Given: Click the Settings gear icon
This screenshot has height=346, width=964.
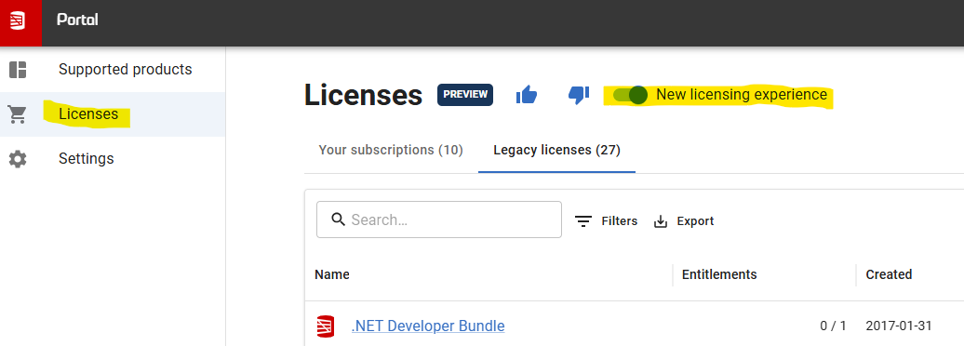Looking at the screenshot, I should (18, 159).
